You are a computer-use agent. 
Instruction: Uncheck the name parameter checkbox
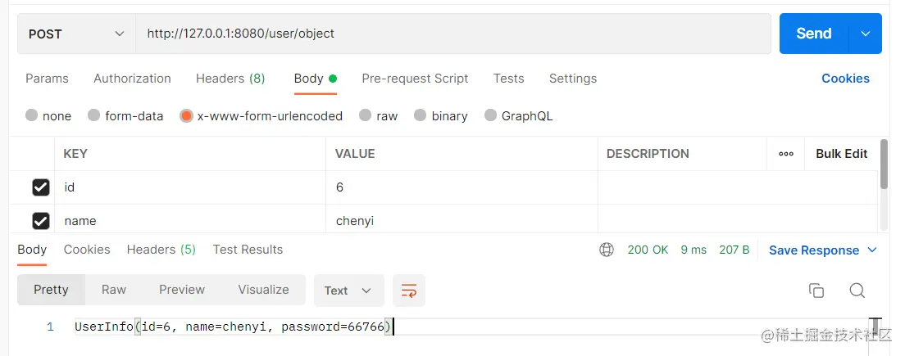pyautogui.click(x=40, y=221)
